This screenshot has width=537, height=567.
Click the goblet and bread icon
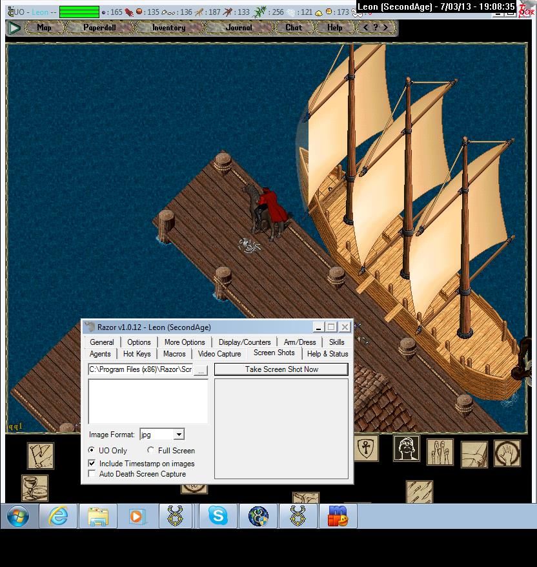pyautogui.click(x=34, y=488)
